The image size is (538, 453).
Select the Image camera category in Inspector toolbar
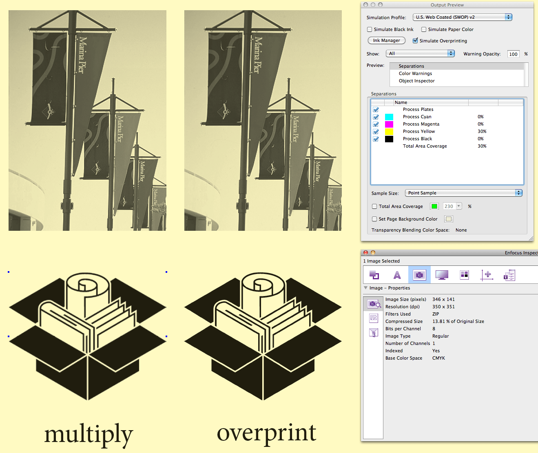click(x=419, y=275)
